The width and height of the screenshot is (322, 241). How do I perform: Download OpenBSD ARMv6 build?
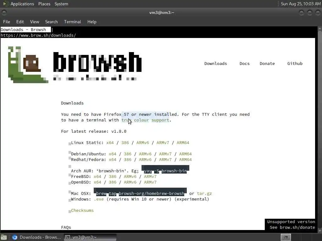pyautogui.click(x=130, y=182)
